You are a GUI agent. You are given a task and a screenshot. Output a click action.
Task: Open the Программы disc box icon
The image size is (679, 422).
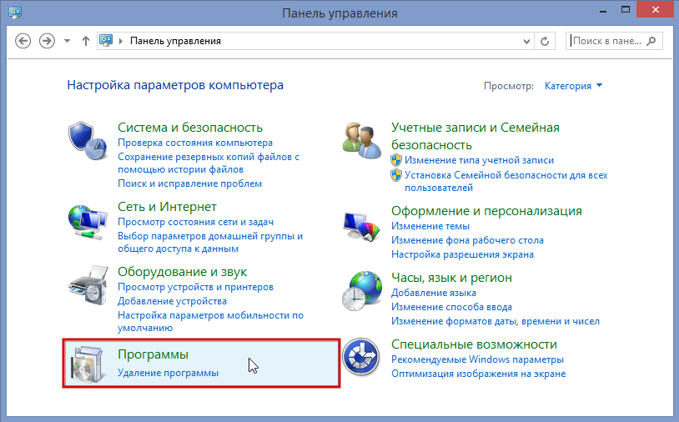point(88,364)
